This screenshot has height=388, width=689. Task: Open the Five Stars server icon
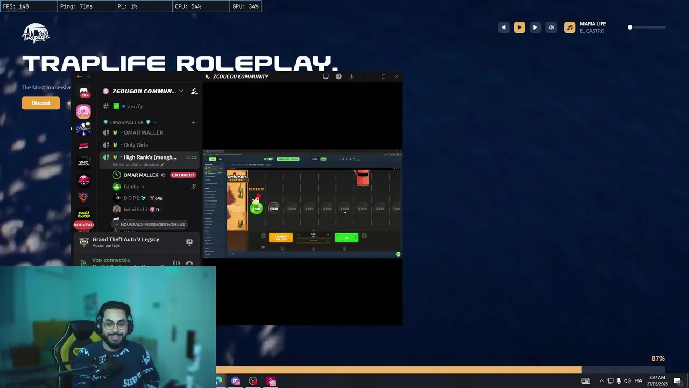pos(83,180)
